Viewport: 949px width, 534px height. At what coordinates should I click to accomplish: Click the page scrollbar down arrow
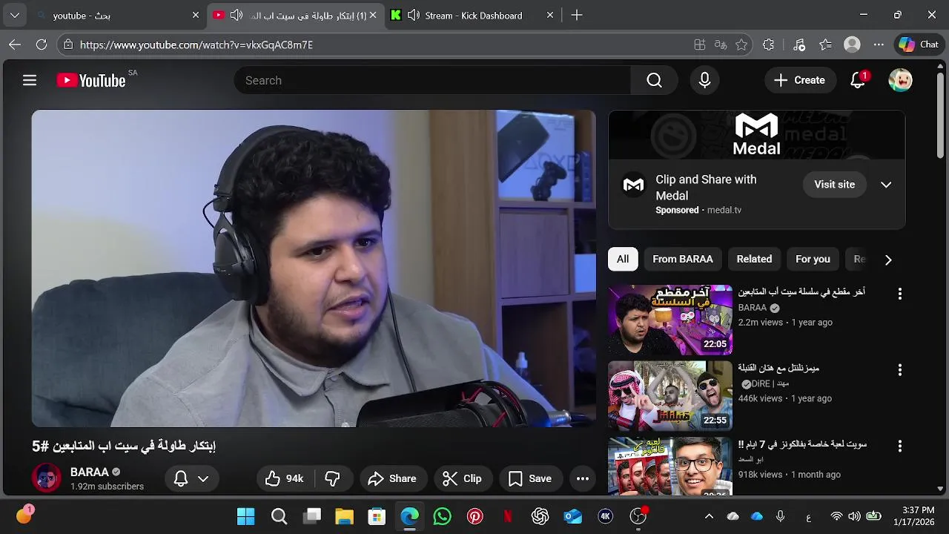[941, 489]
